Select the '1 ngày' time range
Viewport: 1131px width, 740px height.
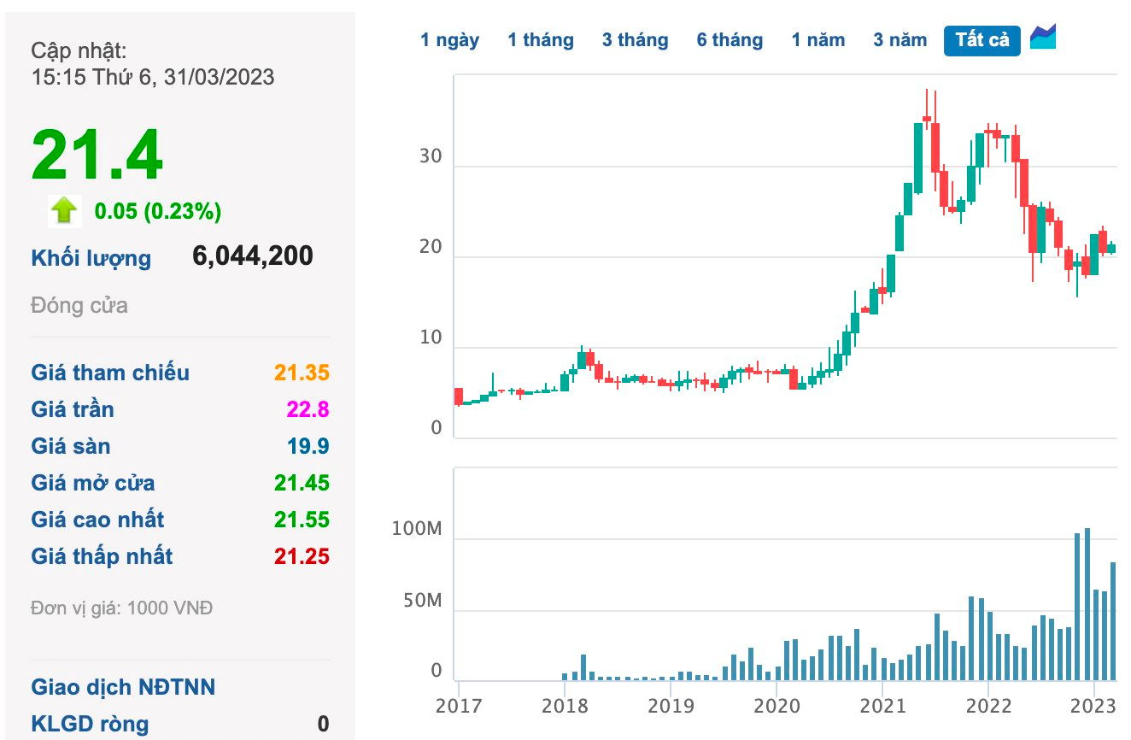click(x=449, y=40)
